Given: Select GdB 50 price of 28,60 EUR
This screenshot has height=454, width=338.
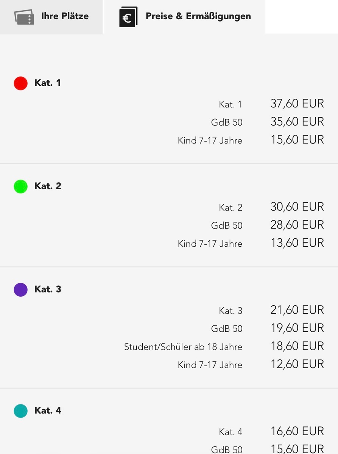Looking at the screenshot, I should 297,225.
